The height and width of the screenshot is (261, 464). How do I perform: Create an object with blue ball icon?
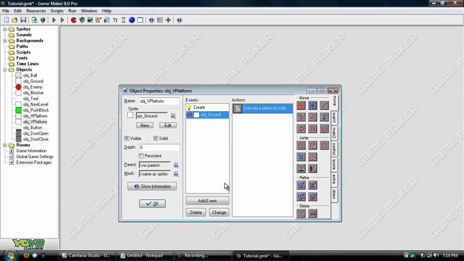(x=132, y=20)
